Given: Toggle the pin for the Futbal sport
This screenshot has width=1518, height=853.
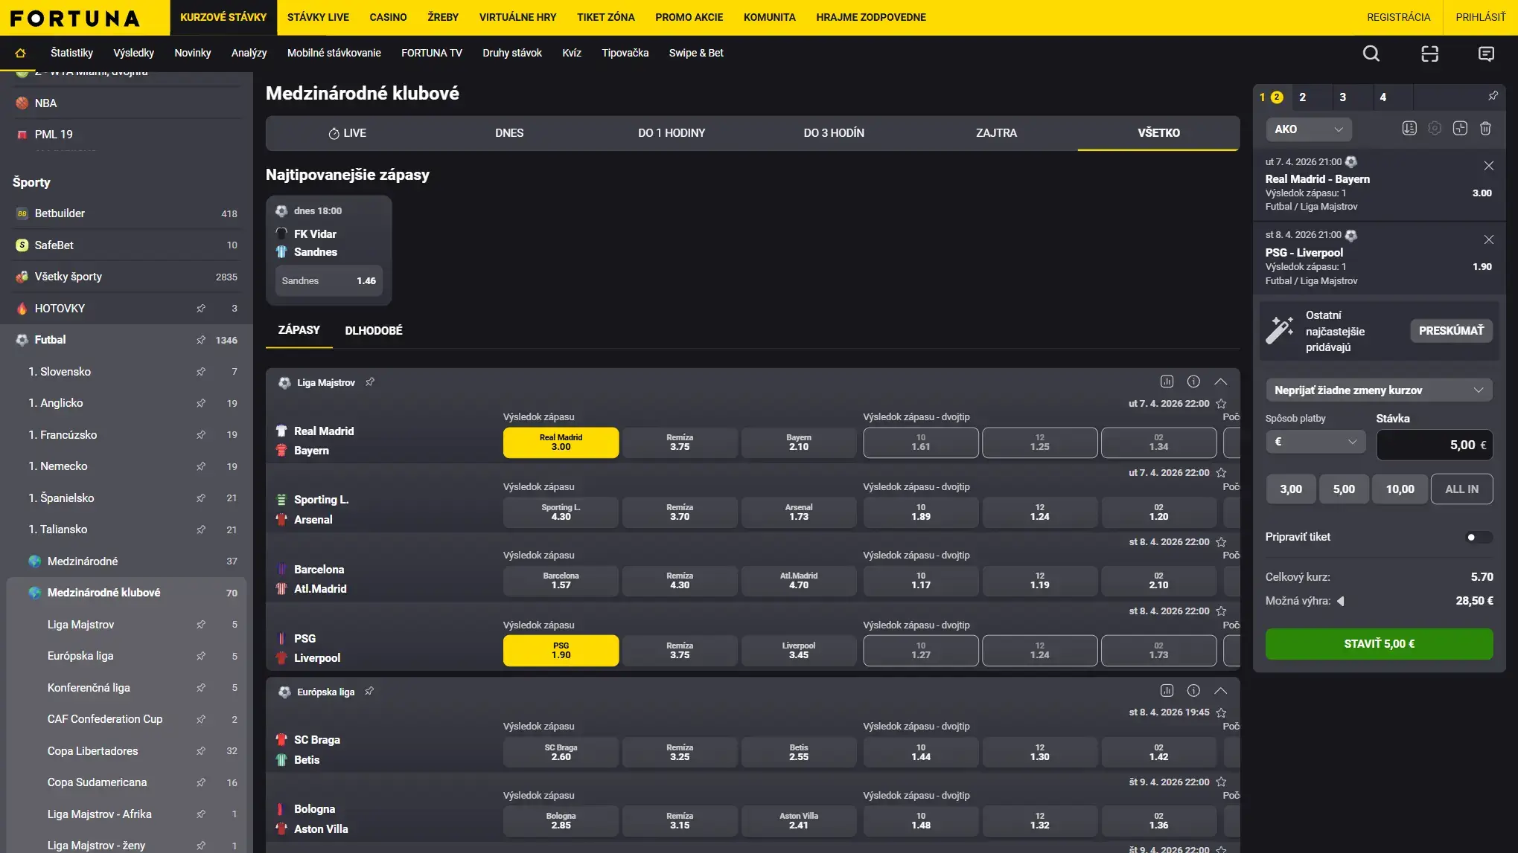Looking at the screenshot, I should tap(201, 340).
